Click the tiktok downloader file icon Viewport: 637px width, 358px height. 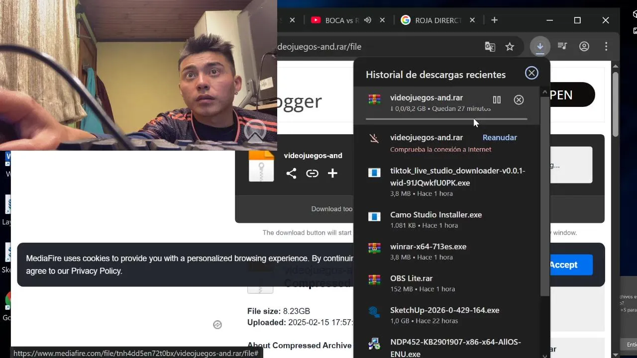tap(374, 173)
